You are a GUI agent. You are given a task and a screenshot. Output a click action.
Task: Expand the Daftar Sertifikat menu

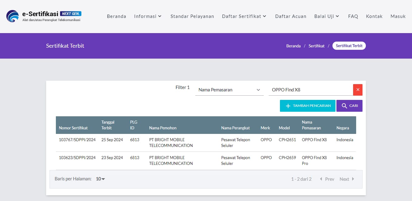point(244,16)
